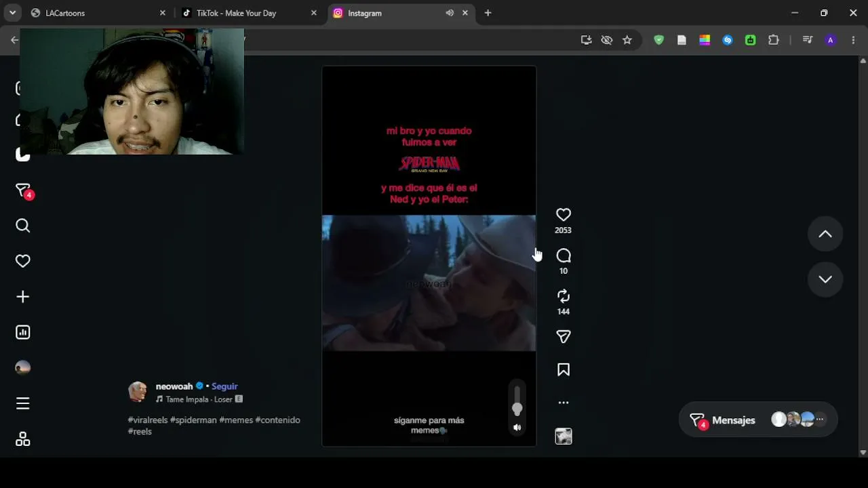Share the reel via paper plane icon
The height and width of the screenshot is (488, 868).
[563, 337]
